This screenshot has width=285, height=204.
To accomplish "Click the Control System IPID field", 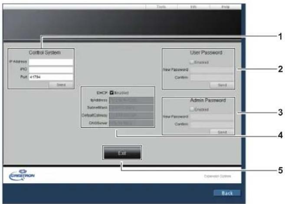I will pyautogui.click(x=51, y=69).
